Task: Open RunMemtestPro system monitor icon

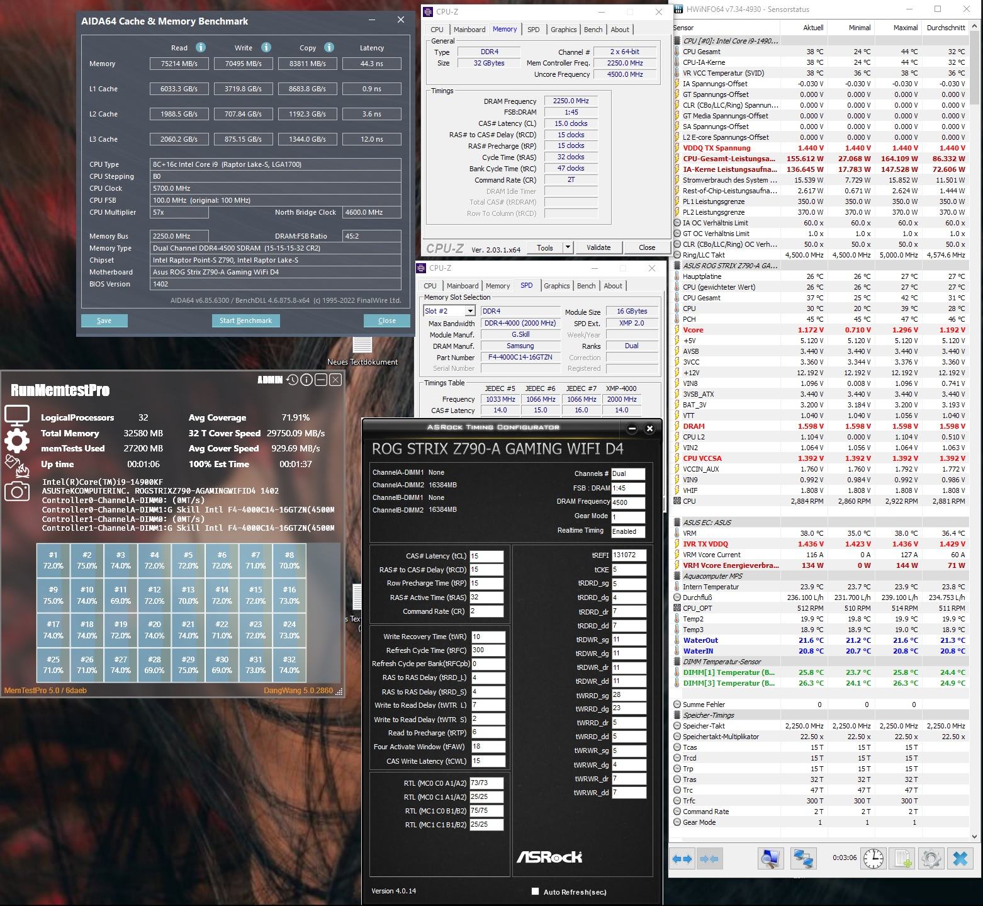Action: (17, 416)
